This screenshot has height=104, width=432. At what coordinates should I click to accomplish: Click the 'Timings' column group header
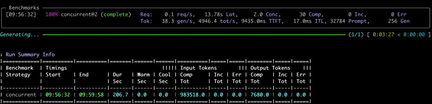[x=56, y=68]
